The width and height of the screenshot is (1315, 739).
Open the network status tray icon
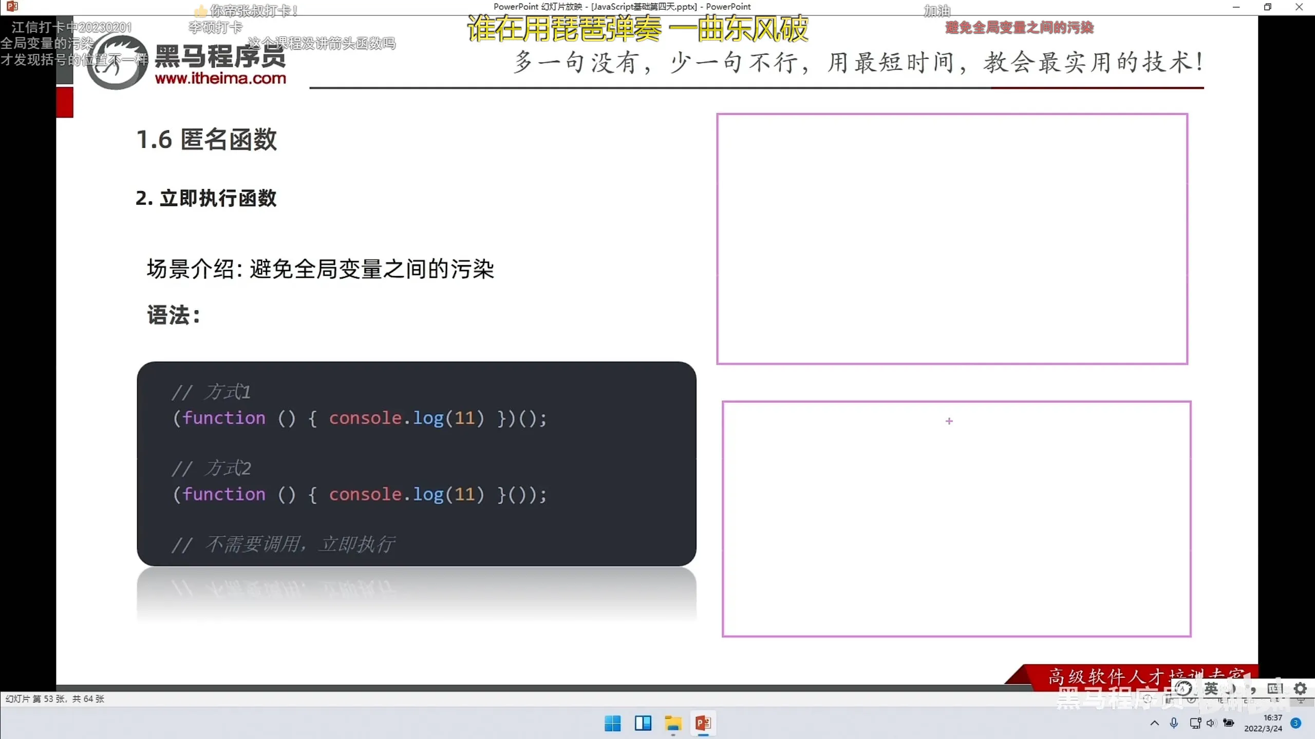click(x=1195, y=723)
